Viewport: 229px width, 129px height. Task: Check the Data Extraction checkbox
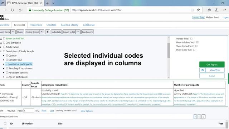tap(4, 43)
